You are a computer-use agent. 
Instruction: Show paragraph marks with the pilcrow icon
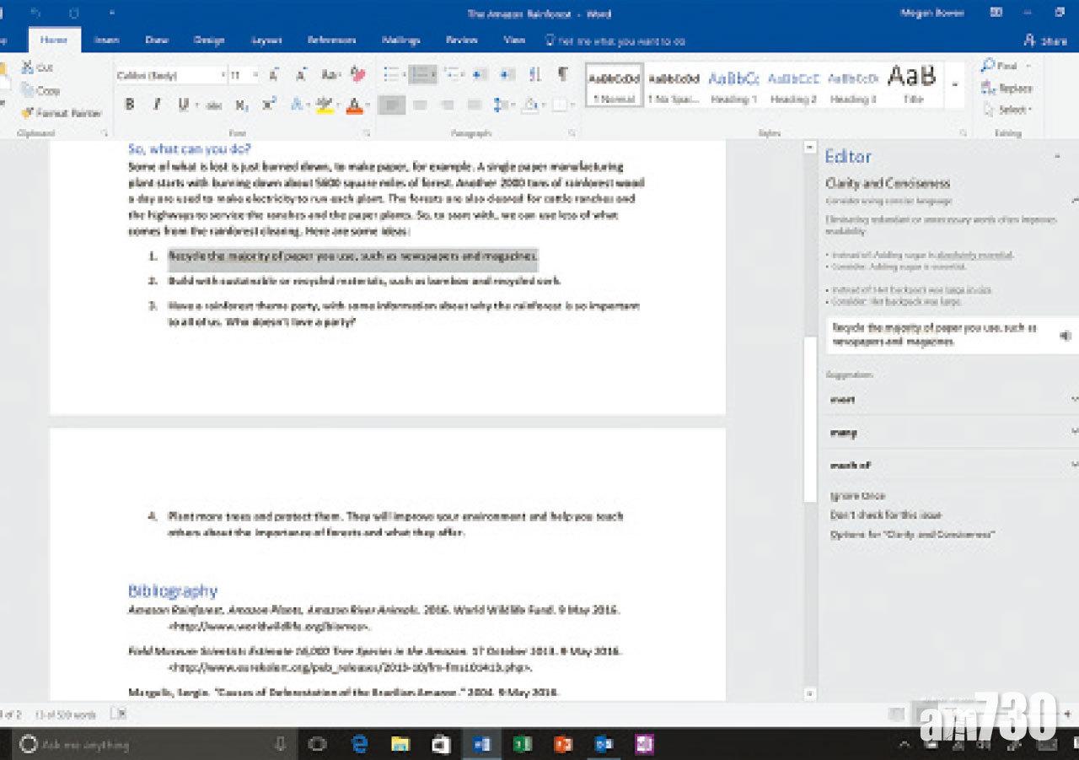coord(562,75)
